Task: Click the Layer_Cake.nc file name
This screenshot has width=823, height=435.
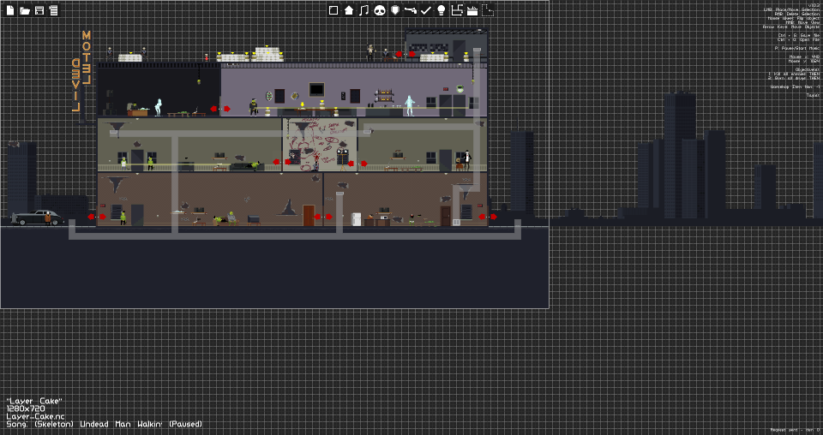Action: click(x=35, y=416)
